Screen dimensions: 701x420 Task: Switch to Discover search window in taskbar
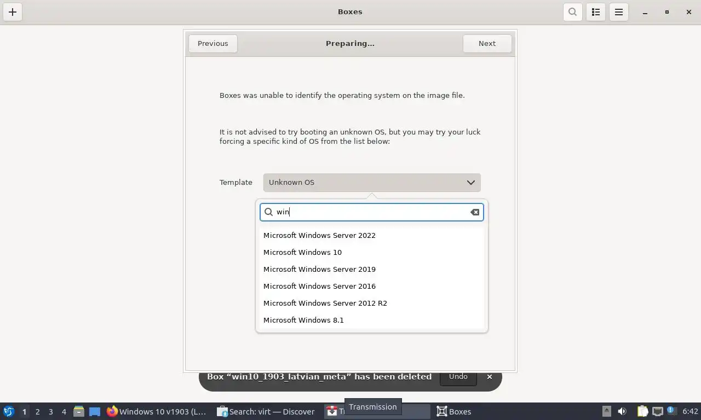tap(267, 412)
